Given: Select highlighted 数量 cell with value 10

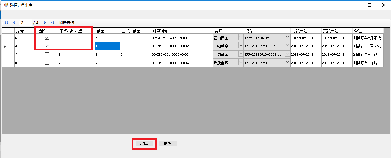Looking at the screenshot, I should [x=107, y=46].
